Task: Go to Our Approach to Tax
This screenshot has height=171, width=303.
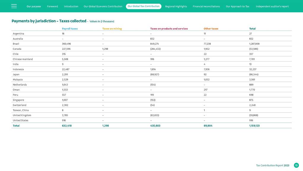Action: point(238,7)
